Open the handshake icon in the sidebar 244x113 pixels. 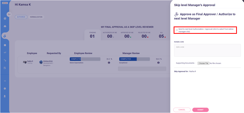point(5,53)
